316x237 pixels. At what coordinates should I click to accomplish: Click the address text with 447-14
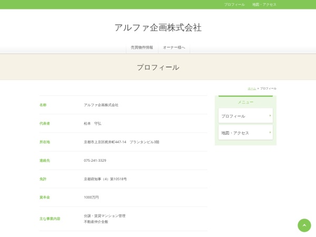pyautogui.click(x=122, y=142)
